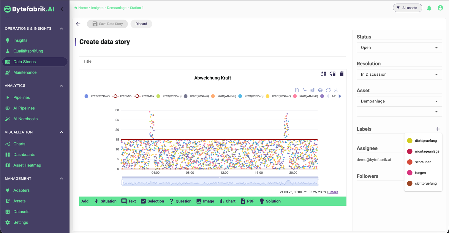Click the chart refresh icon
449x233 pixels.
coord(328,90)
